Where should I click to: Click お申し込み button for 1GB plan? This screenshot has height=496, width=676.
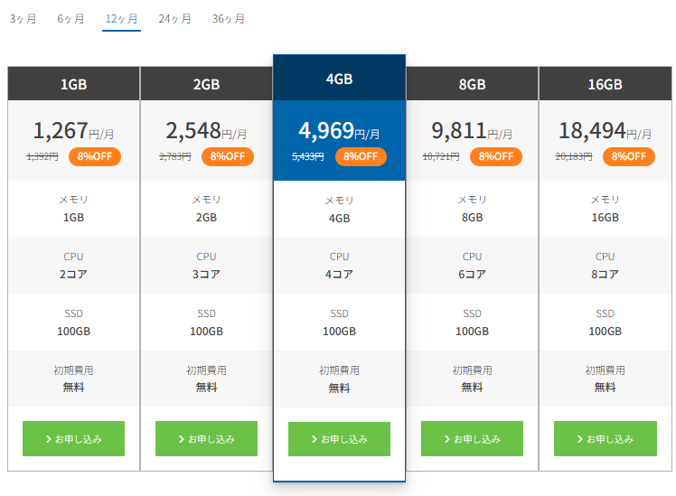[73, 438]
